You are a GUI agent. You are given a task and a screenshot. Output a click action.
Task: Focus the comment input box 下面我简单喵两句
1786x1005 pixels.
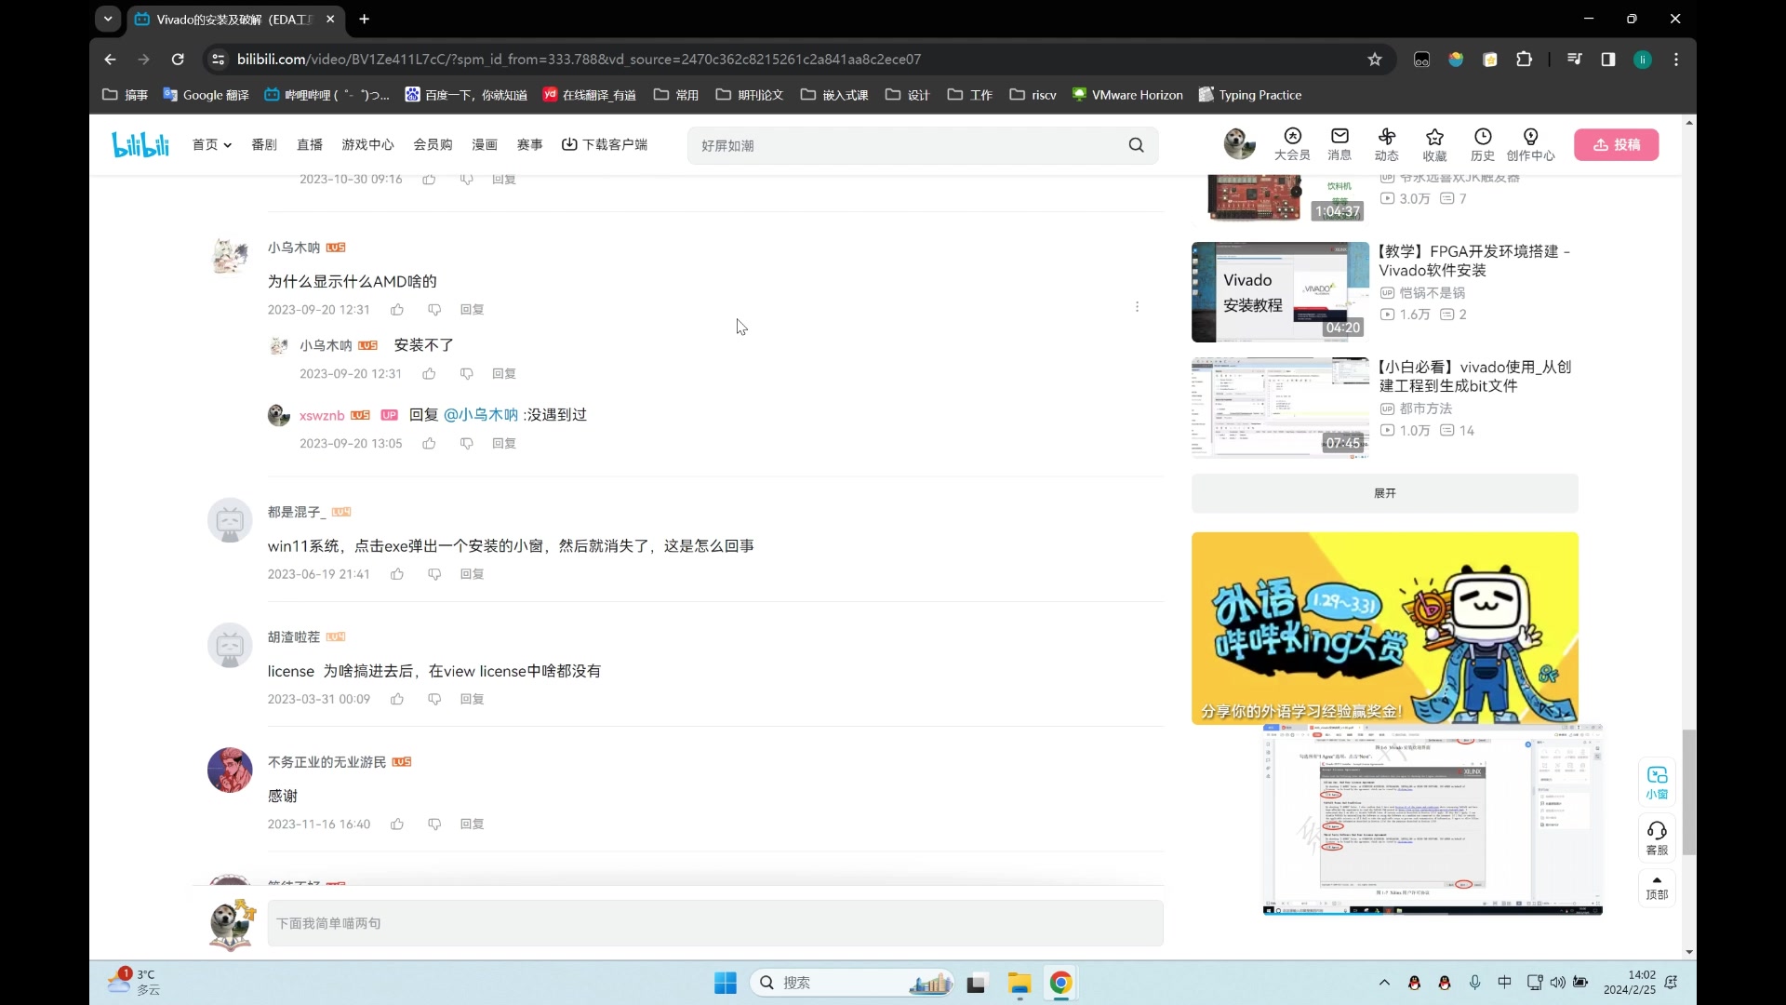pos(715,923)
